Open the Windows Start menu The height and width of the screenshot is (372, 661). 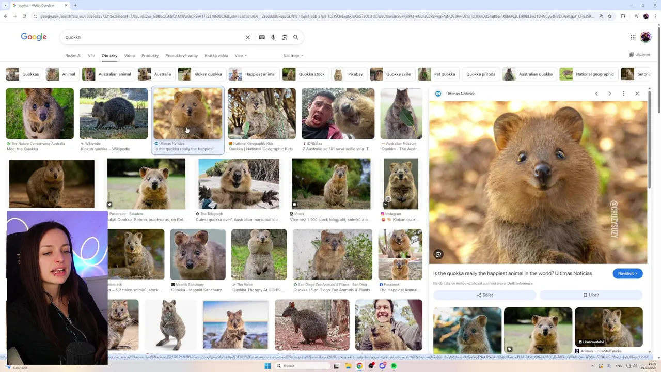[x=267, y=366]
